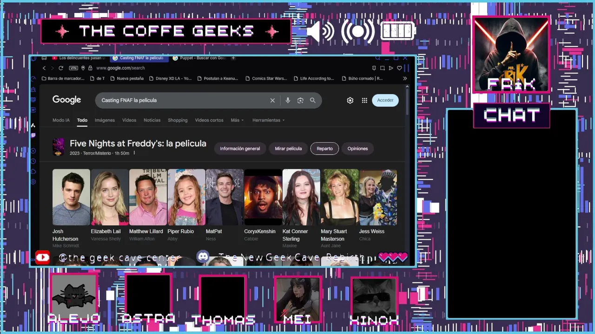595x334 pixels.
Task: Expand the 'Herramientas' dropdown
Action: [x=268, y=120]
